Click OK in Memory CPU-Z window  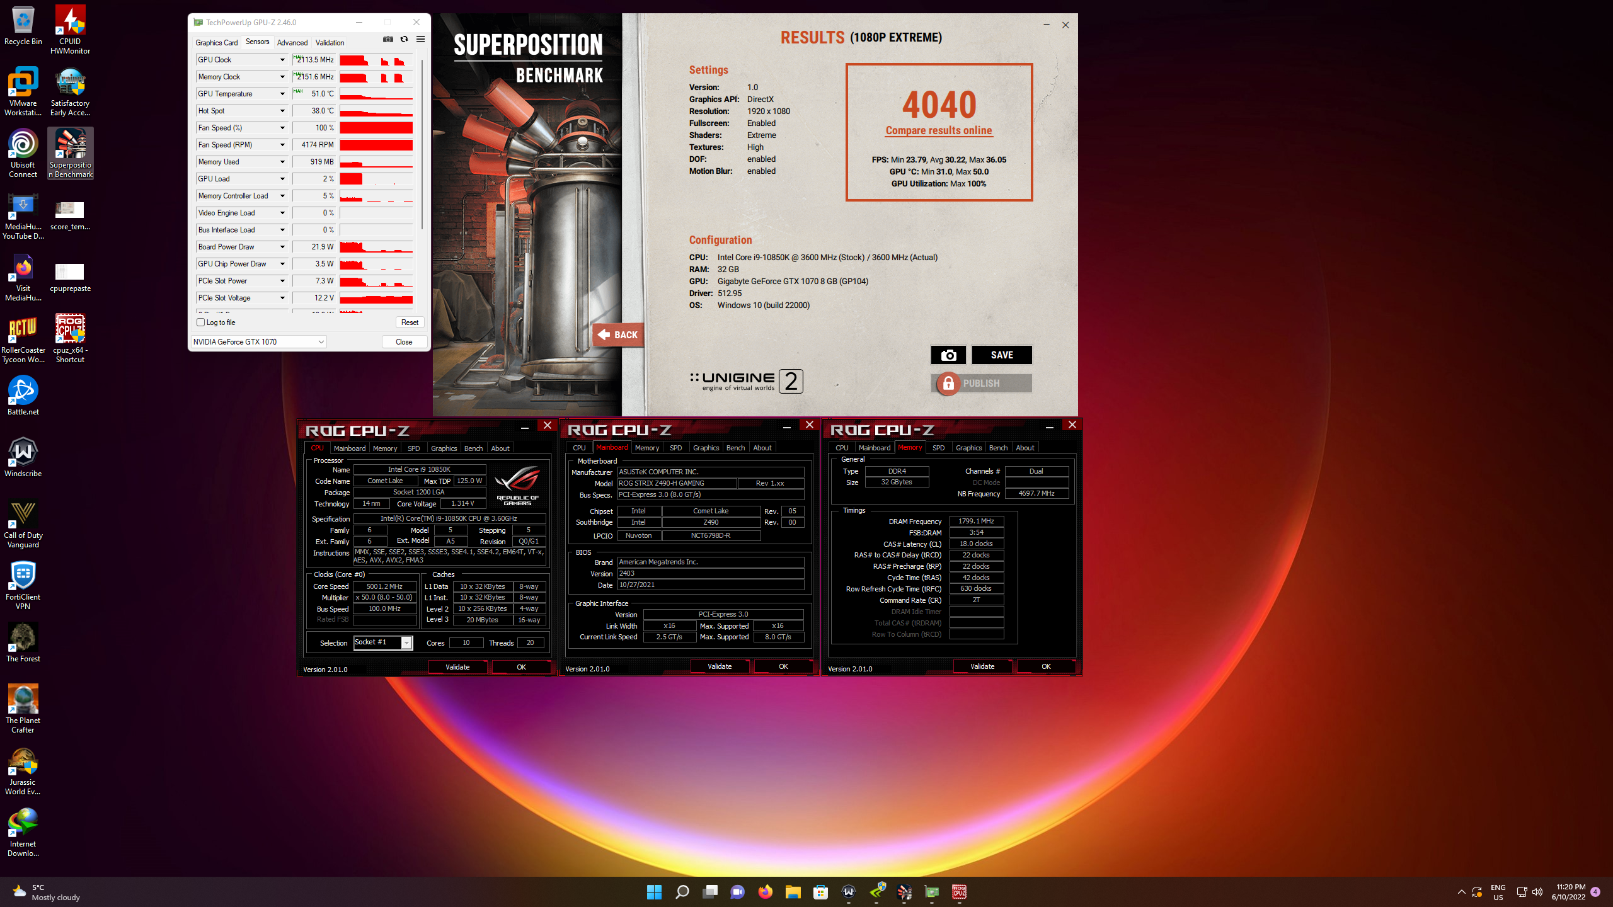tap(1046, 666)
